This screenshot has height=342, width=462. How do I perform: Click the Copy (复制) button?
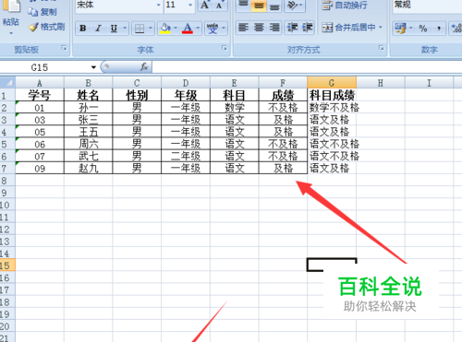tap(43, 12)
